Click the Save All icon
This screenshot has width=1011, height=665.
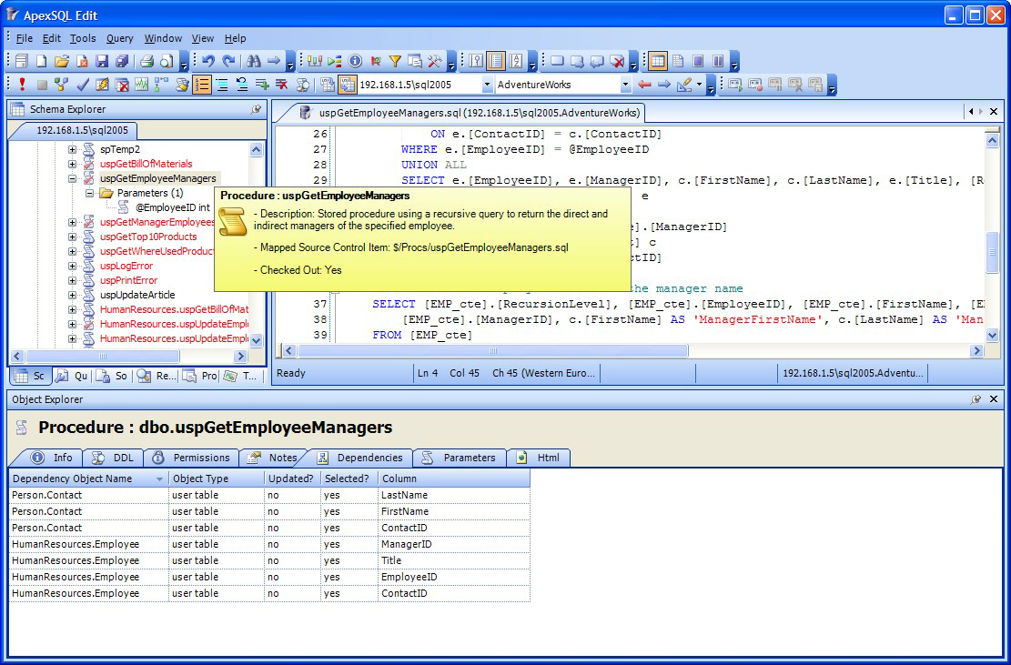pyautogui.click(x=122, y=61)
